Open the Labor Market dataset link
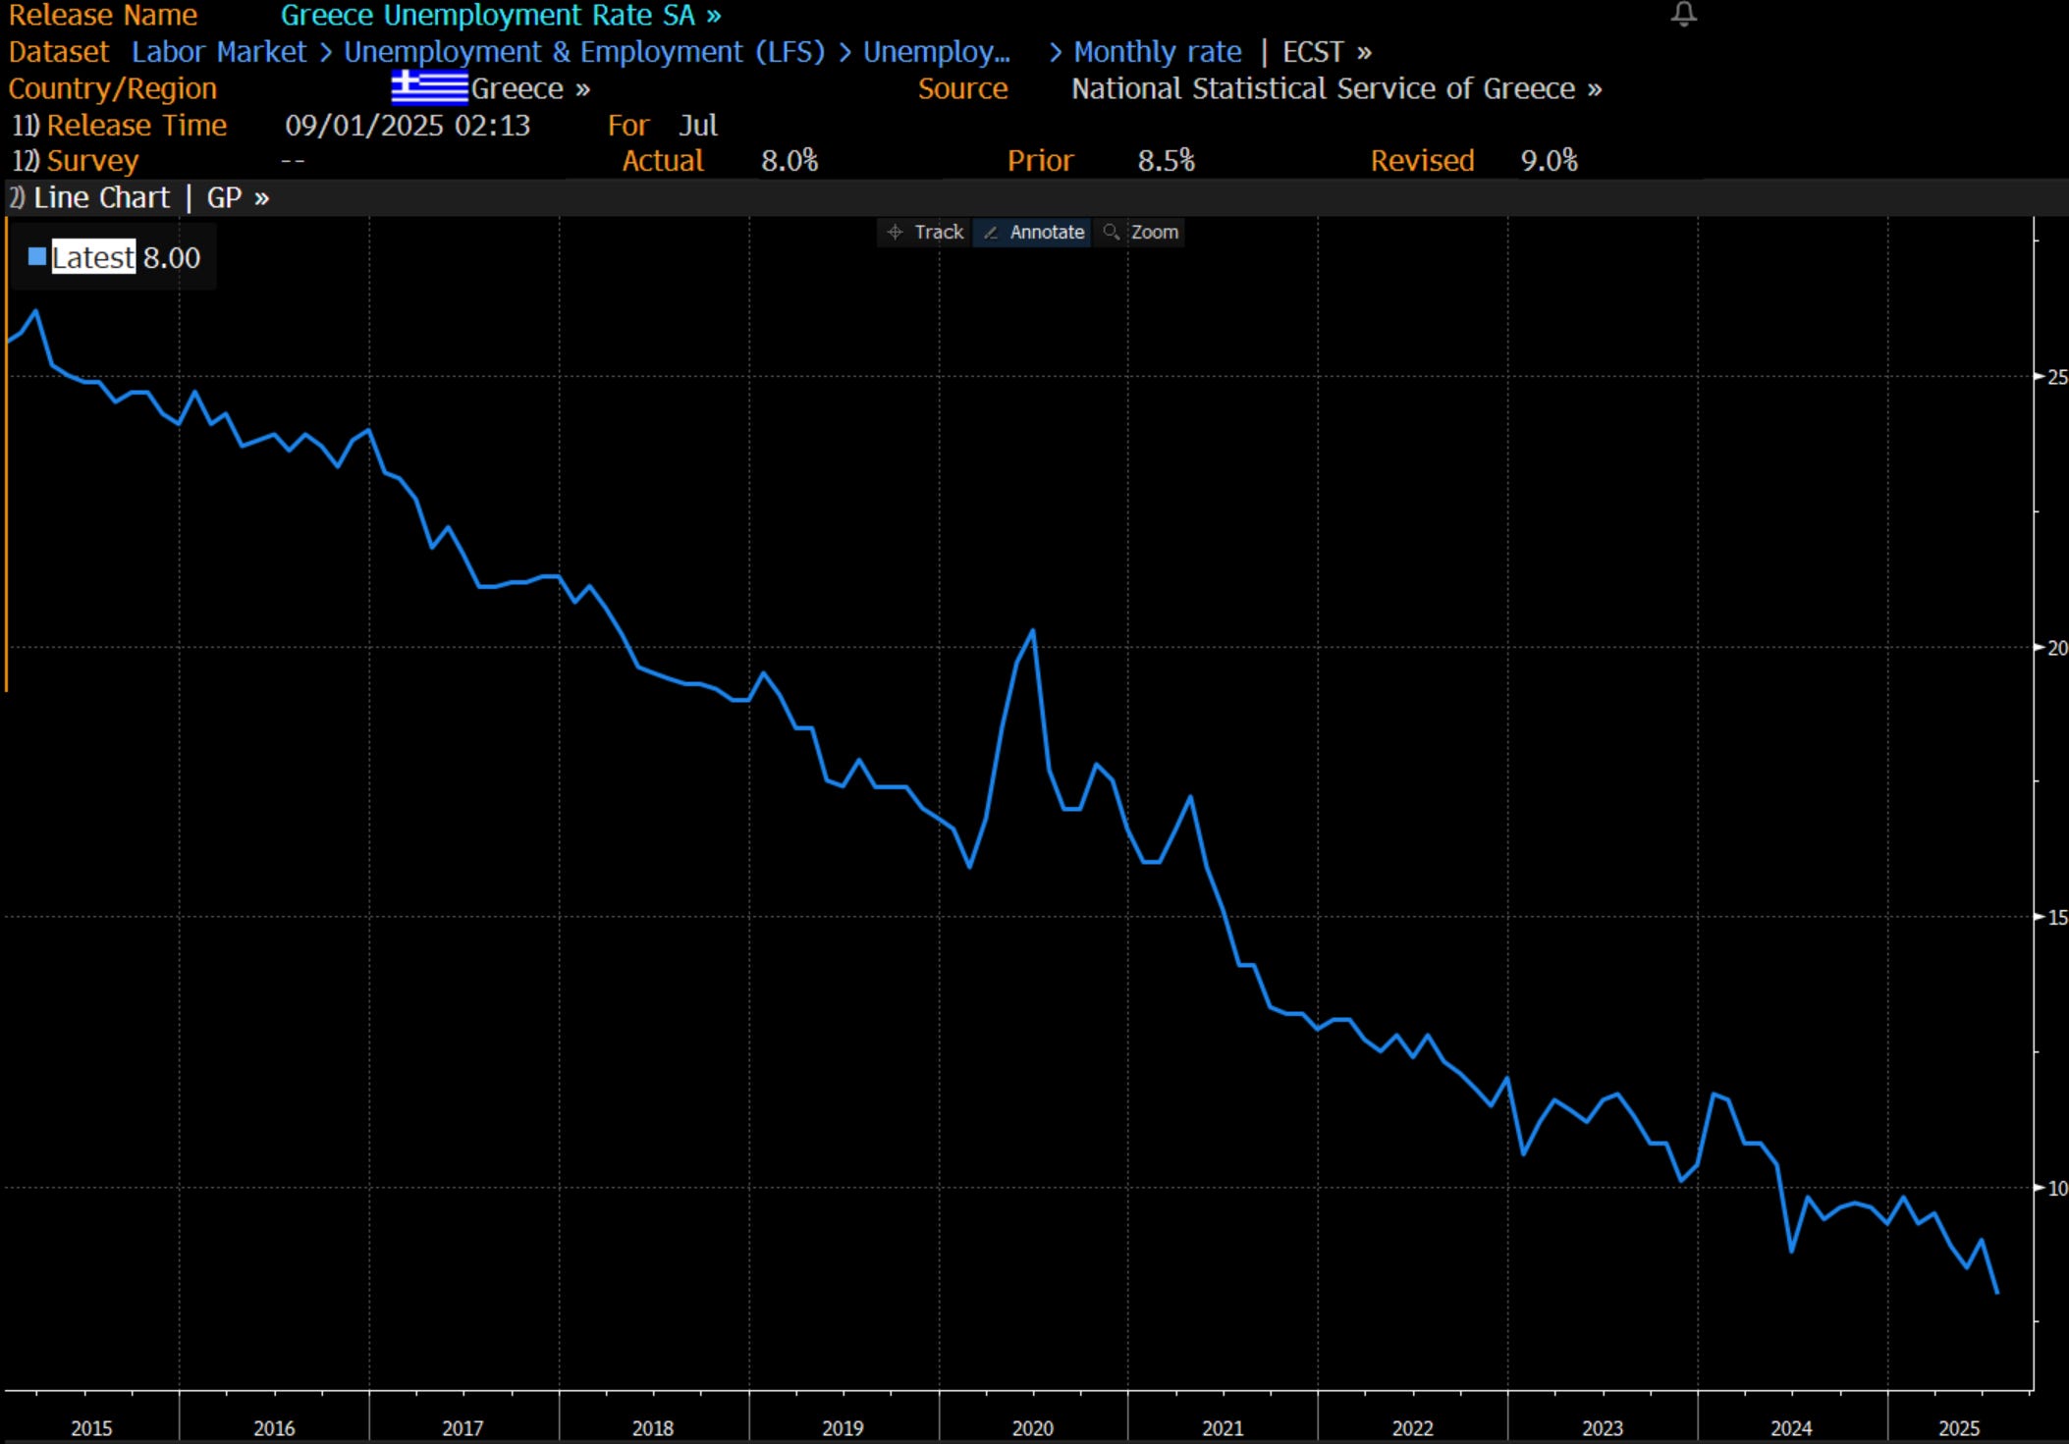The height and width of the screenshot is (1444, 2069). tap(218, 52)
